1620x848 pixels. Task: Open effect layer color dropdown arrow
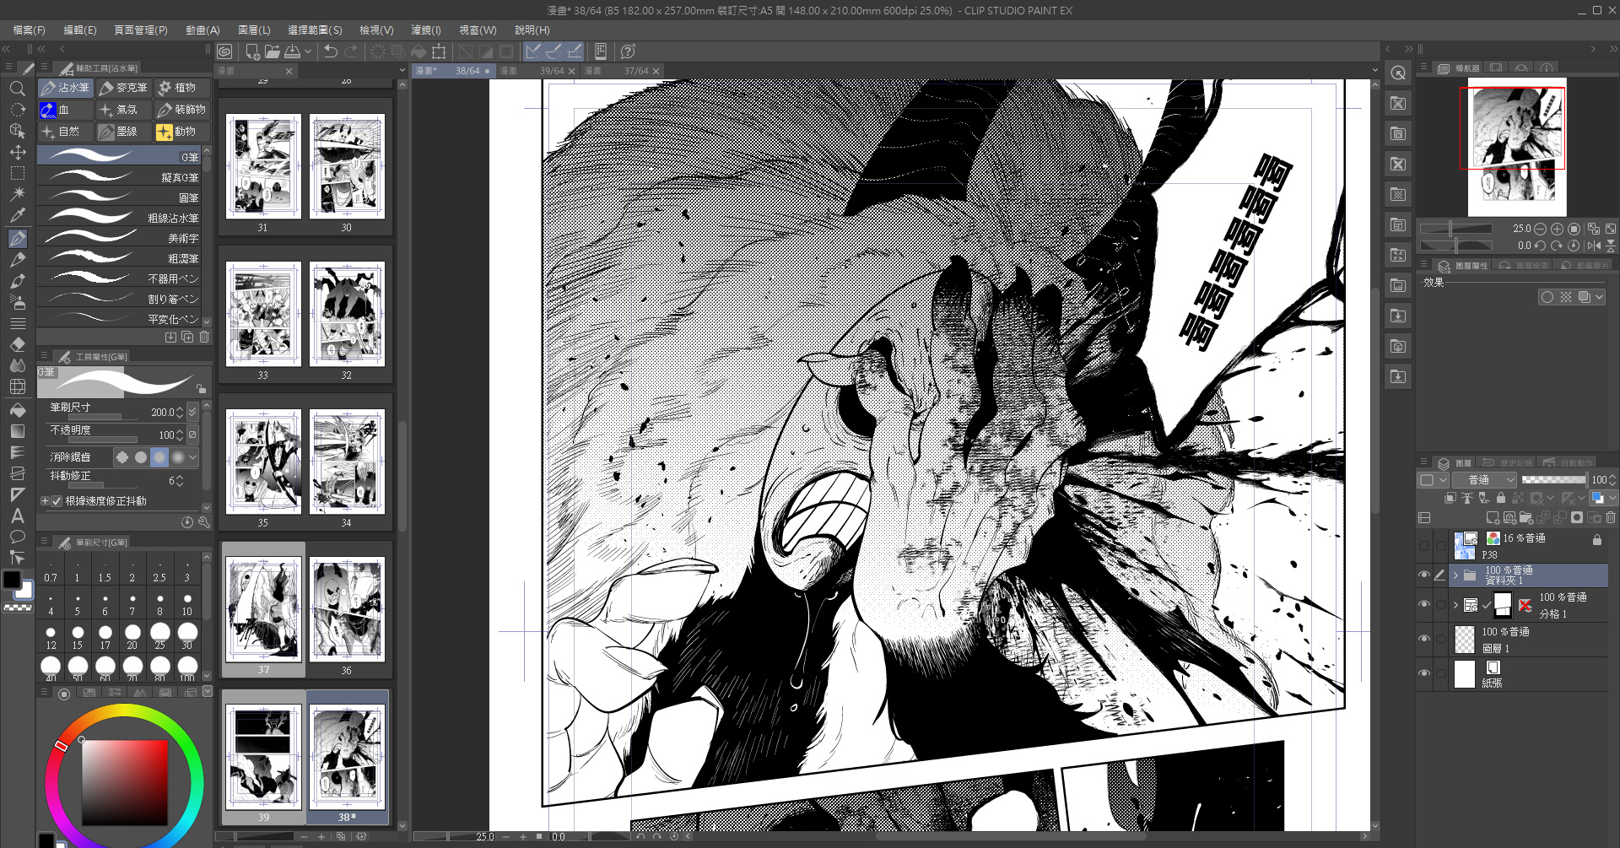1599,297
